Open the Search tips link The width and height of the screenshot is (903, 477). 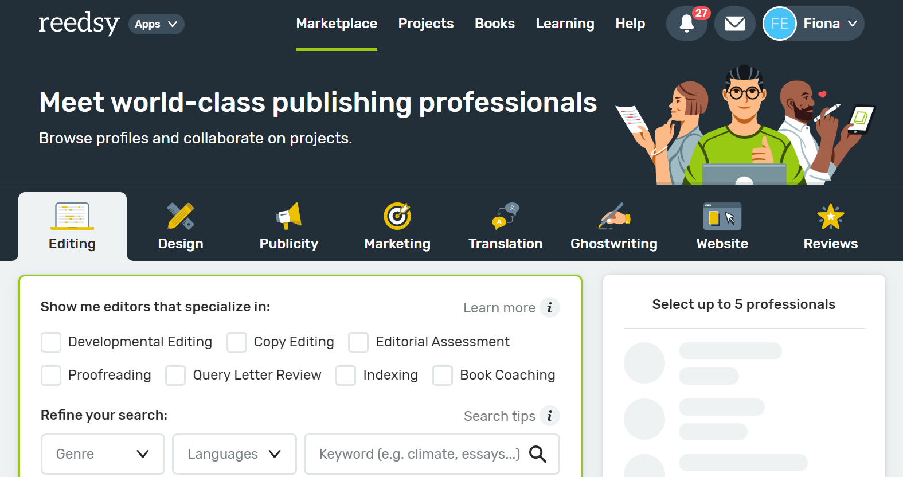click(x=499, y=416)
